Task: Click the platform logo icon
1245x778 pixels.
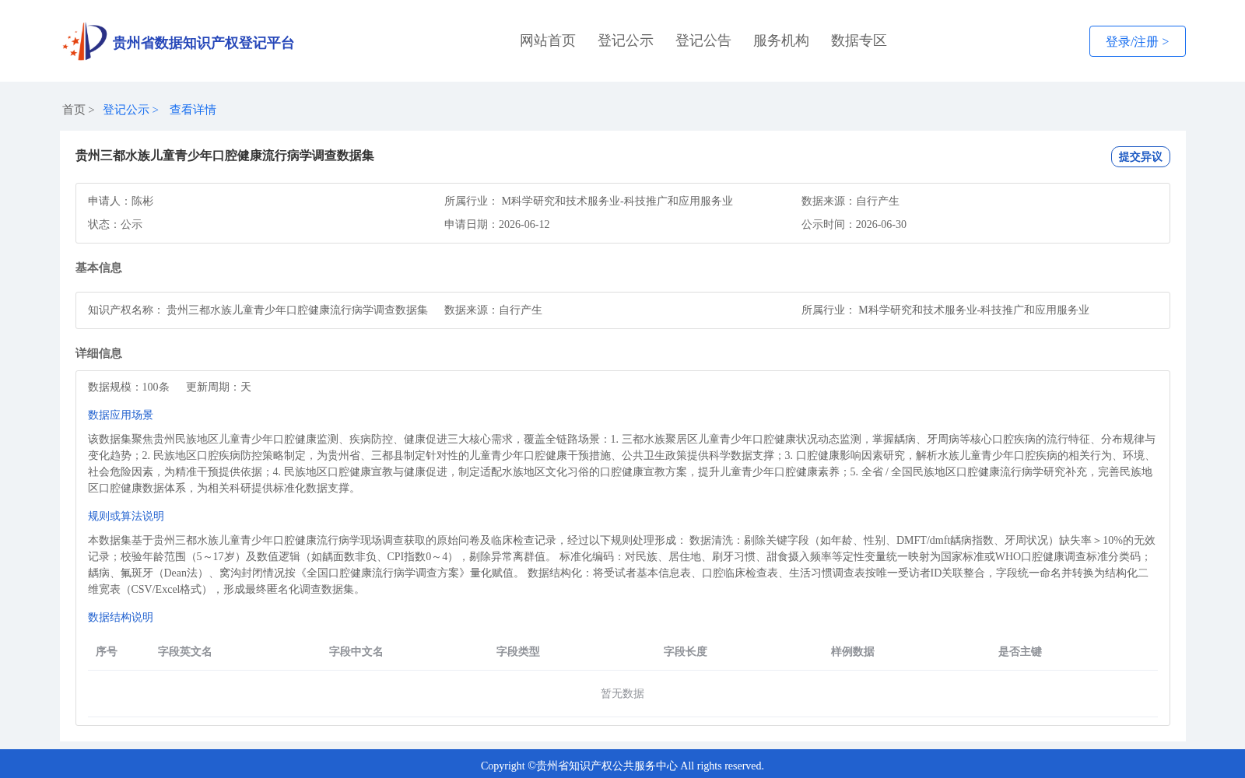Action: coord(85,41)
